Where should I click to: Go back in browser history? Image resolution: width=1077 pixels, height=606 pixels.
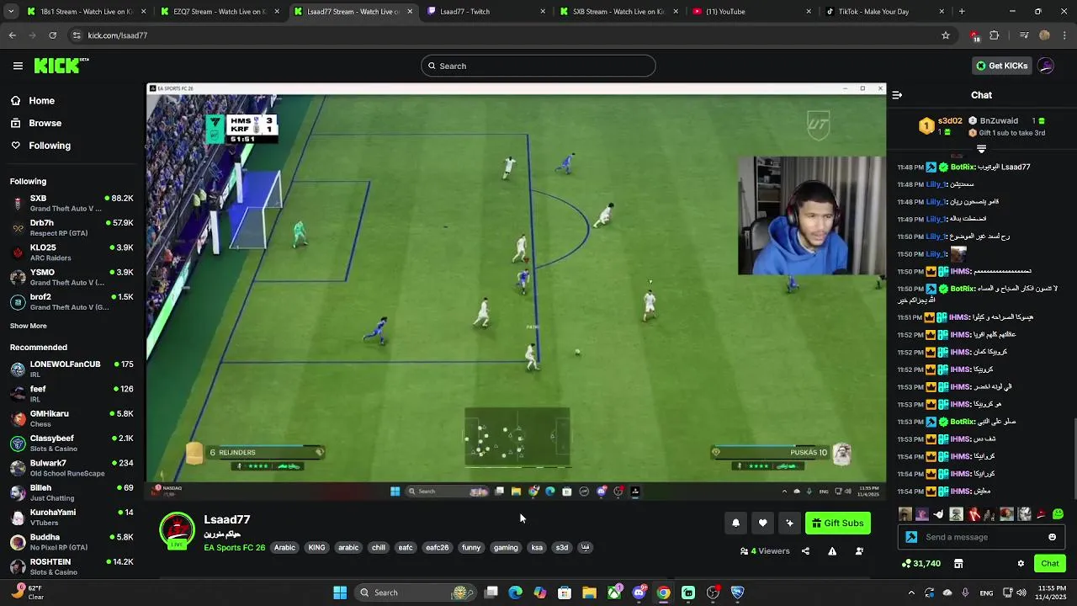[12, 35]
